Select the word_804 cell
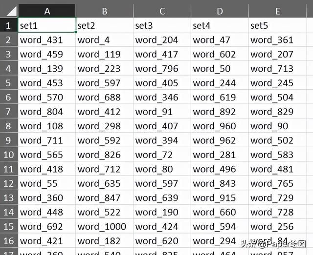 [47, 111]
